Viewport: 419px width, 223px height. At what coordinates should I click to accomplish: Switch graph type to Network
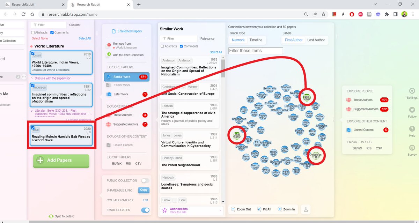238,40
